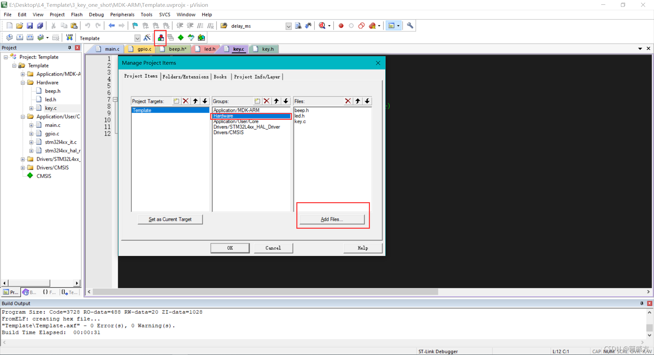Insert a breakpoint with red dot icon
Screen dimensions: 654x355
(x=341, y=26)
